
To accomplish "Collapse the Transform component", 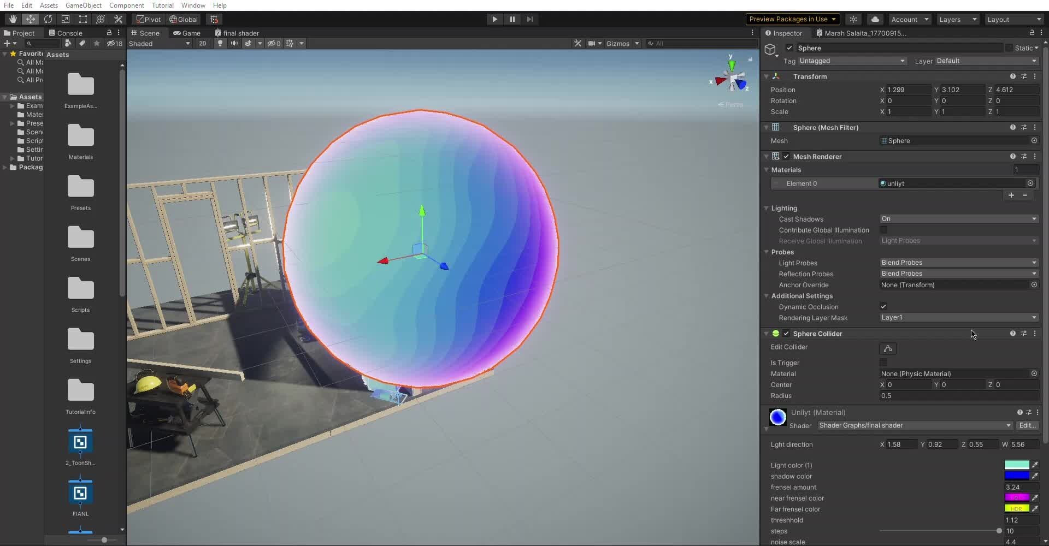I will click(767, 76).
